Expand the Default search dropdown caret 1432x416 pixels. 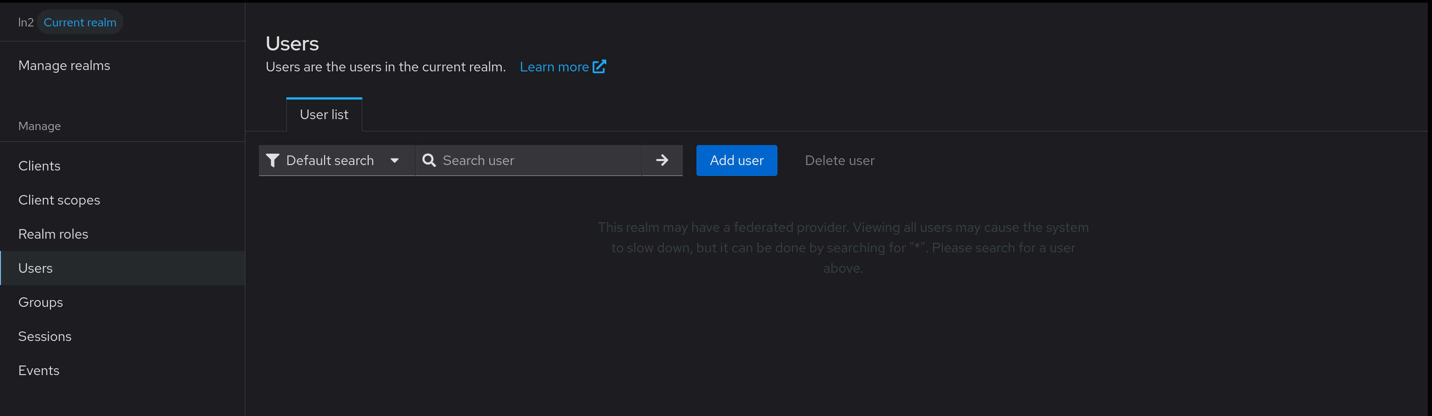395,160
